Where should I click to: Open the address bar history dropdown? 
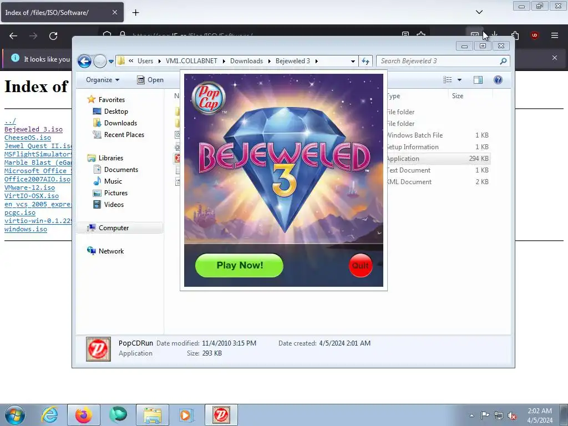(353, 61)
